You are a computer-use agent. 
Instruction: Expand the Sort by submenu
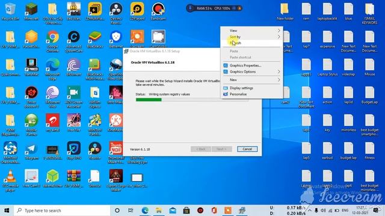pos(251,37)
